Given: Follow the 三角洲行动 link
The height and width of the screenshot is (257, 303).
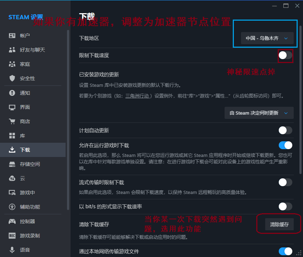Looking at the screenshot, I should pos(137,96).
